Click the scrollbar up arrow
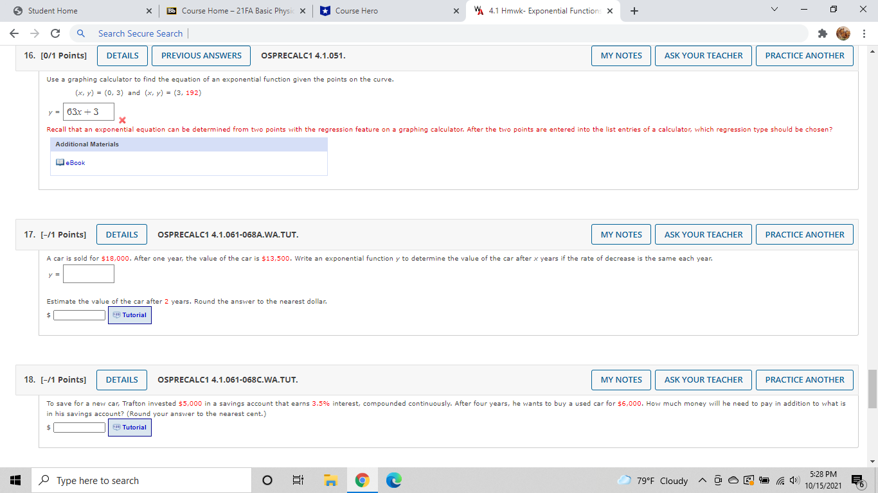 click(872, 51)
